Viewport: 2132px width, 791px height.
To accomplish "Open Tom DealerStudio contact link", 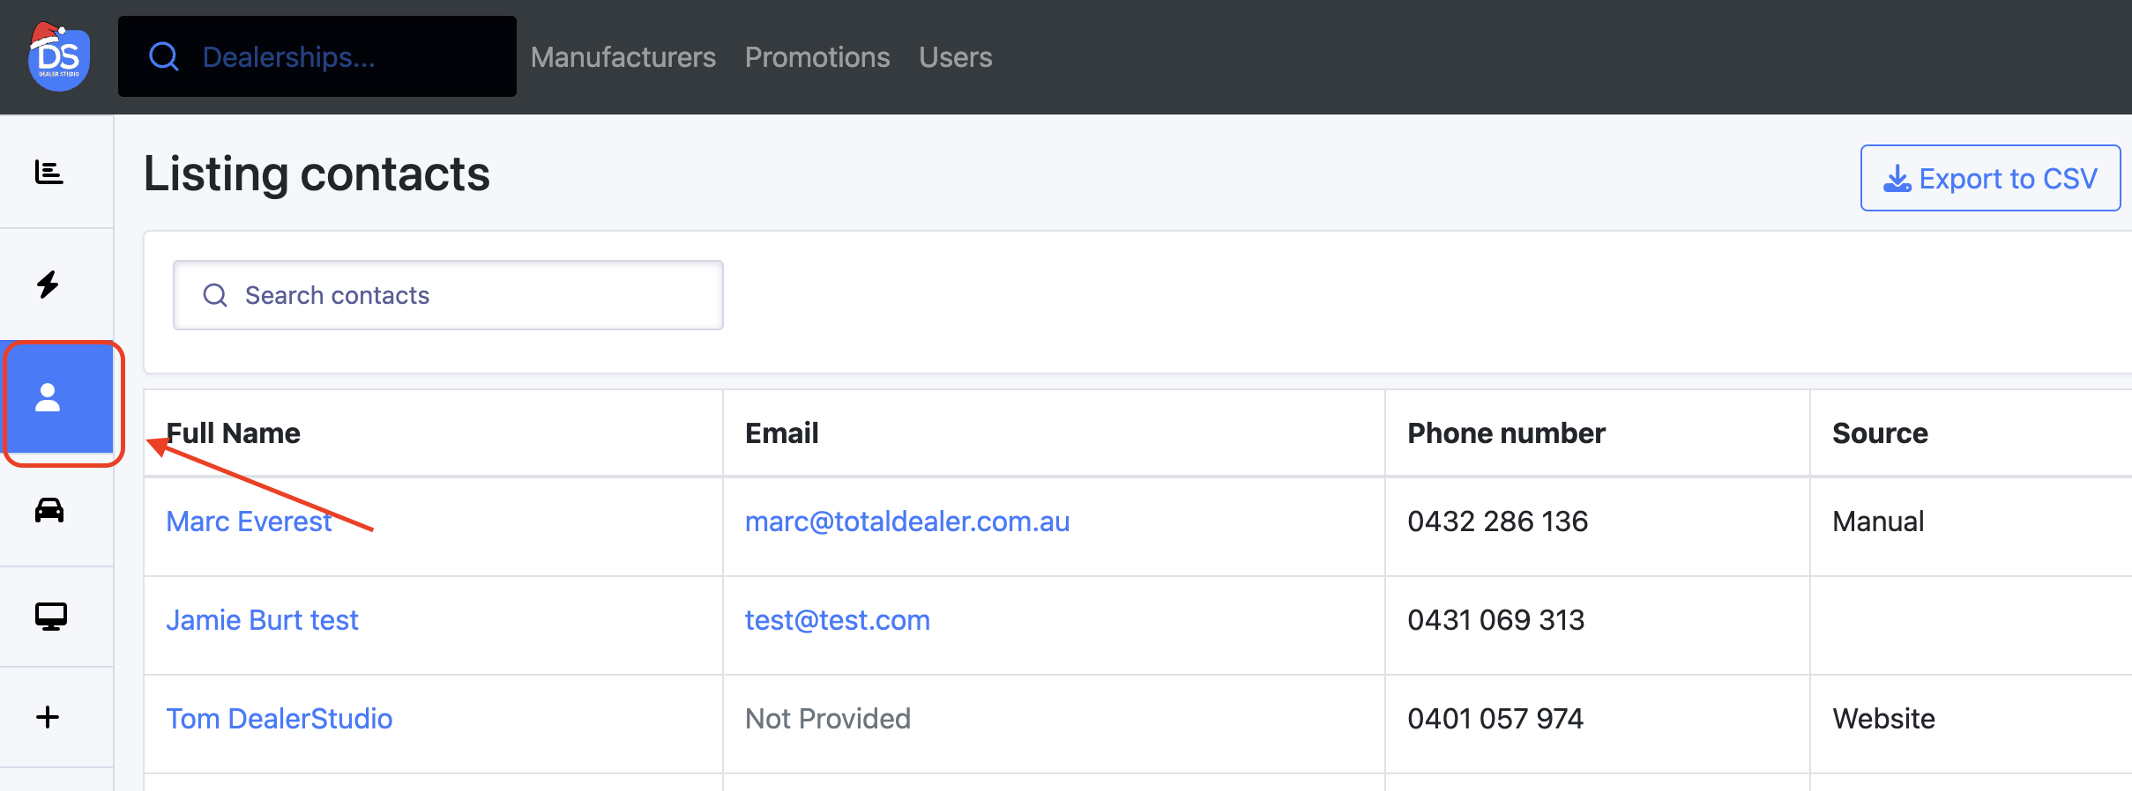I will [279, 719].
